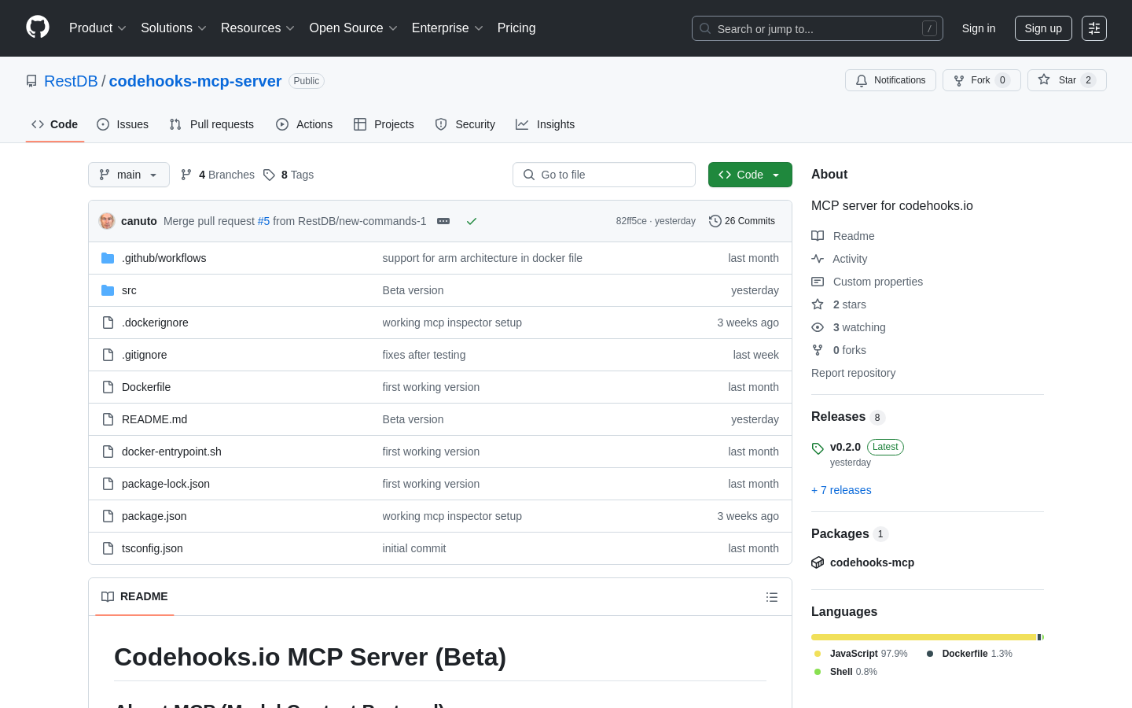The height and width of the screenshot is (708, 1132).
Task: Open the tsconfig.json file
Action: click(153, 548)
